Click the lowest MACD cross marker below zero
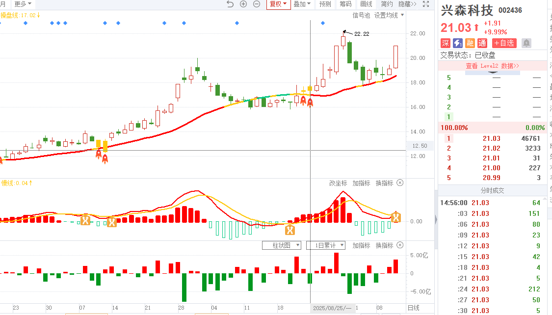The width and height of the screenshot is (552, 315). [x=289, y=230]
